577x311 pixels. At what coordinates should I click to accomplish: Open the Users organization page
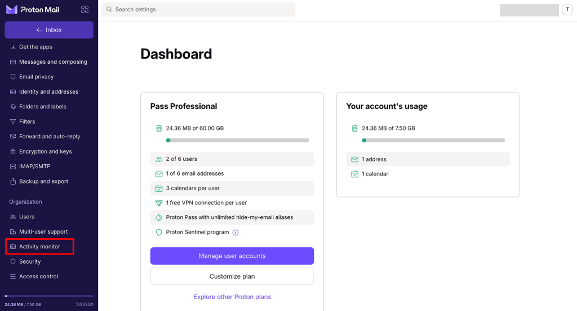[x=26, y=217]
